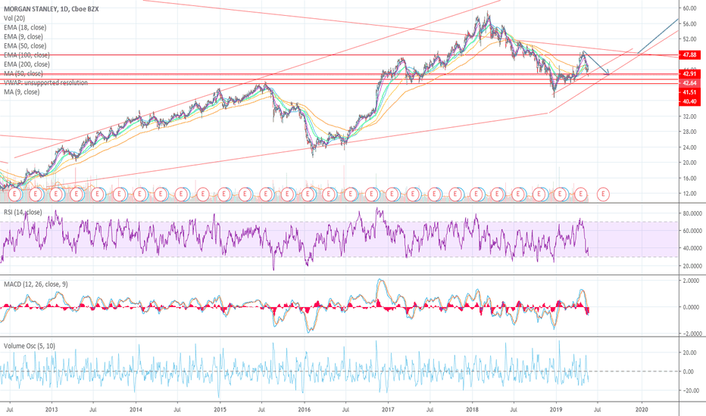Click the VWAP: unsupported resolution label

pos(45,82)
